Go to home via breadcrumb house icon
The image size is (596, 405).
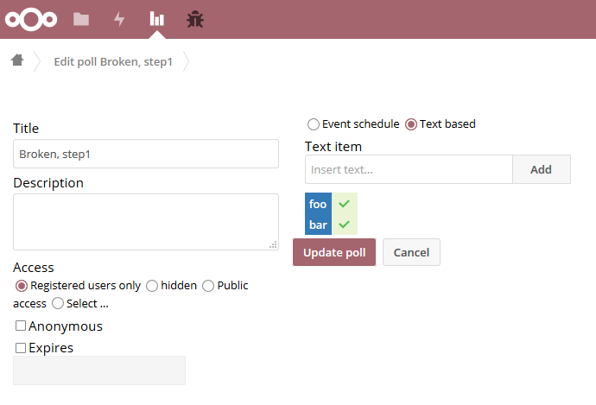coord(17,60)
